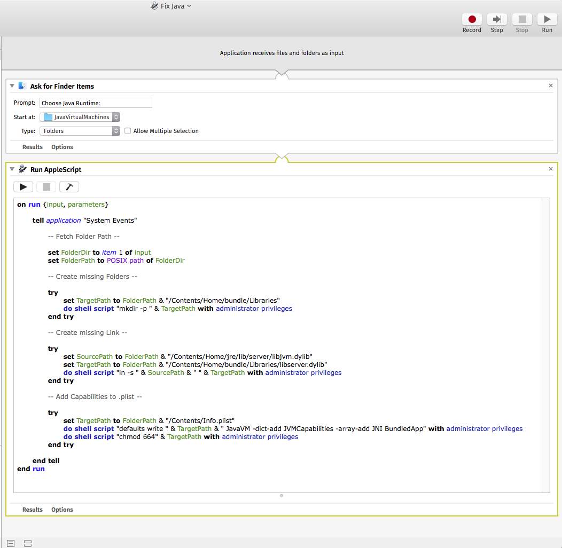Open the Type Folders dropdown
Screen dimensions: 562x548
coord(80,131)
